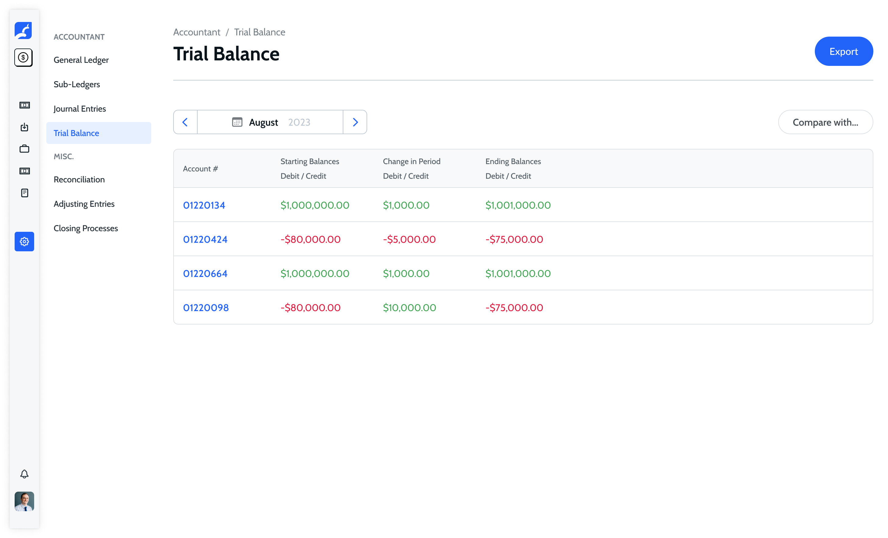Open notifications bell icon
888x538 pixels.
pos(24,474)
